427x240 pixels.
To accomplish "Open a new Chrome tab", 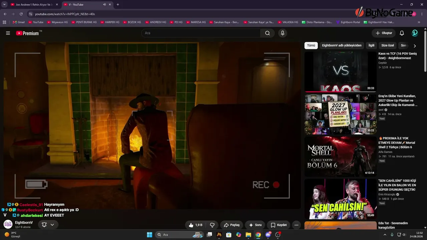I will (x=118, y=5).
